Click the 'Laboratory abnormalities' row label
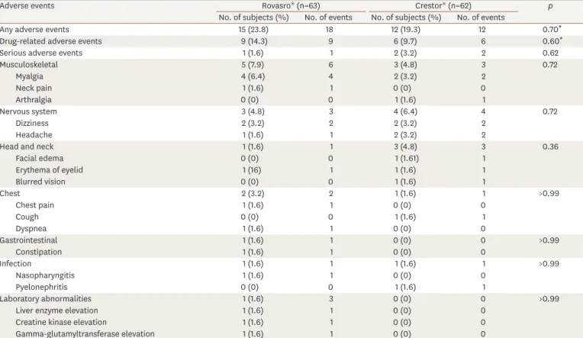The width and height of the screenshot is (583, 338). point(46,299)
